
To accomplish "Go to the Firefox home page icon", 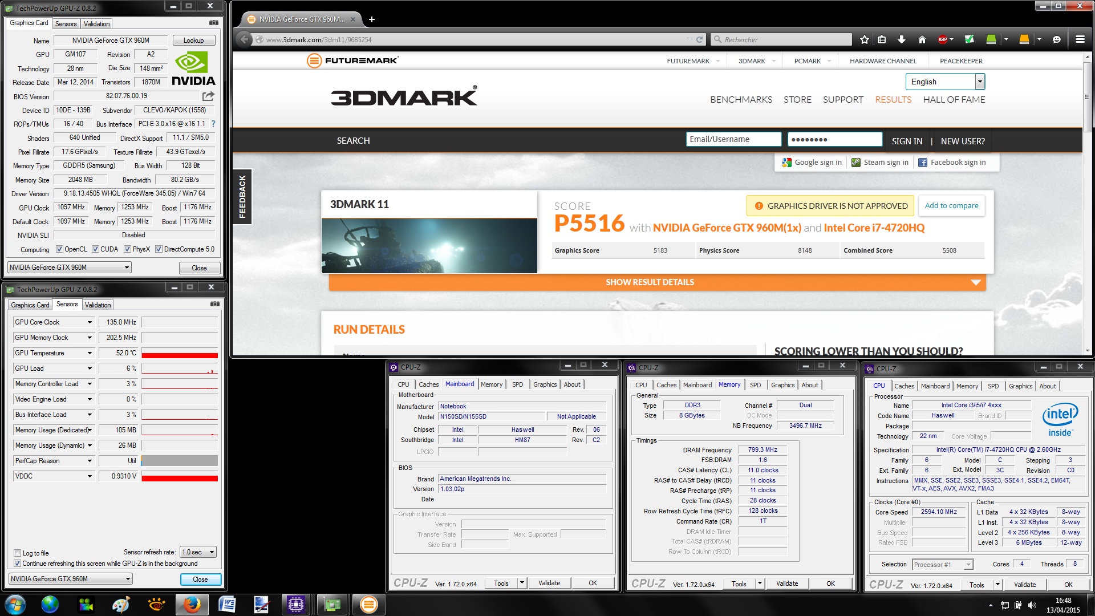I will click(x=922, y=39).
